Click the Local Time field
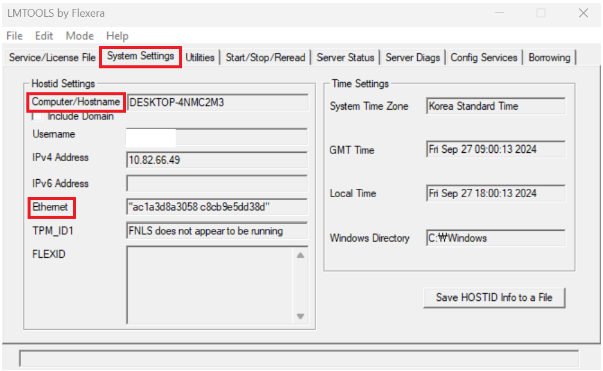Viewport: 603px width, 371px height. pos(496,193)
